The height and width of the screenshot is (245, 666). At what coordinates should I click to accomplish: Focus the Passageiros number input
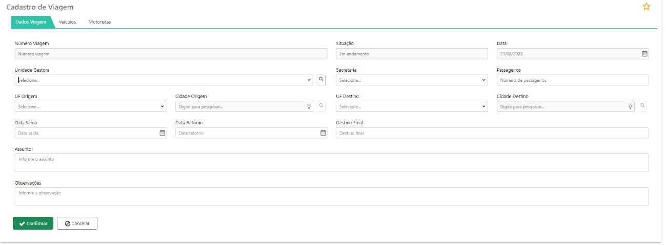click(x=573, y=80)
